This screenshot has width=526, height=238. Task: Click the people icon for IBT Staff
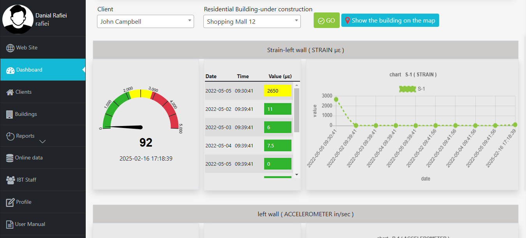point(10,180)
